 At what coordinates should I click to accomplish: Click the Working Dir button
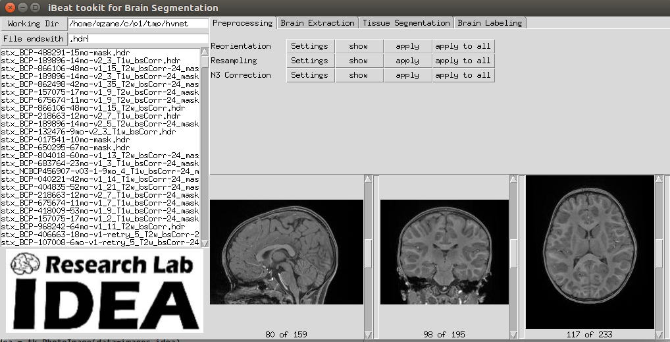pos(33,24)
